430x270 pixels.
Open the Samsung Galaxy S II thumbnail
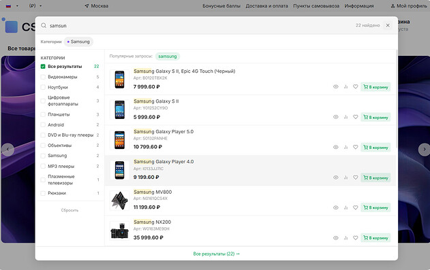click(119, 109)
